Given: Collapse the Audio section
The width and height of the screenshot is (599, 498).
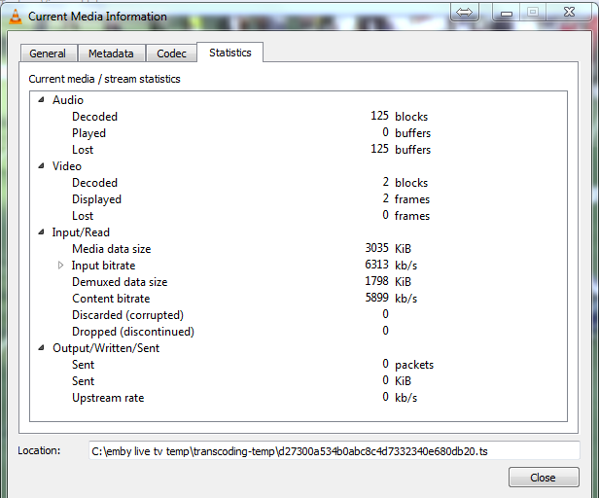Looking at the screenshot, I should point(41,100).
